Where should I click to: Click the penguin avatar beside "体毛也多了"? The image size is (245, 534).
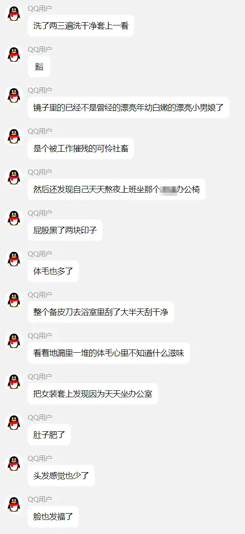[14, 259]
